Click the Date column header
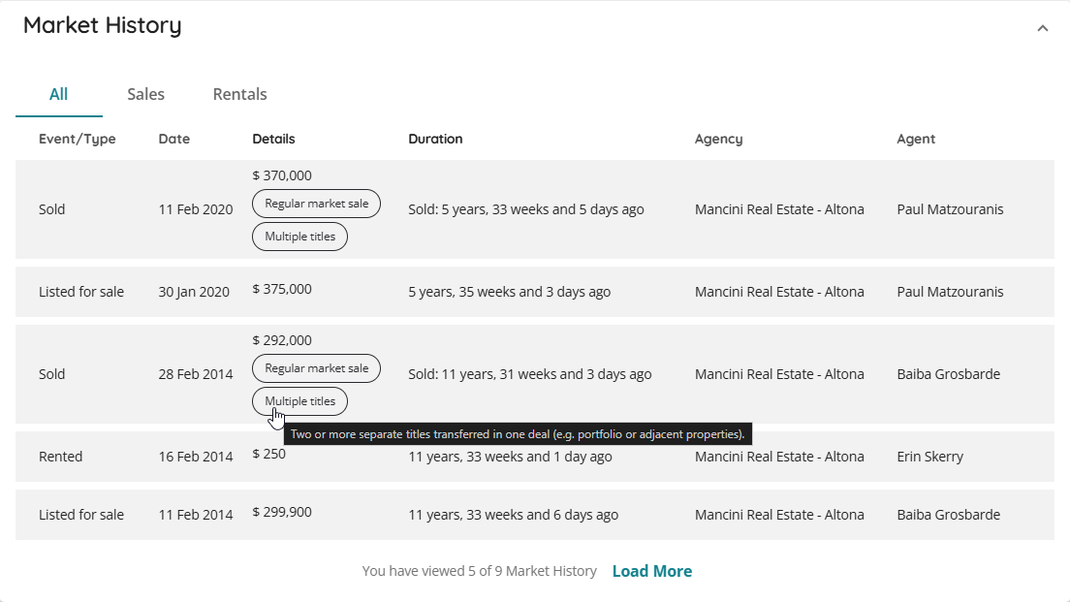Viewport: 1070px width, 602px height. tap(174, 139)
